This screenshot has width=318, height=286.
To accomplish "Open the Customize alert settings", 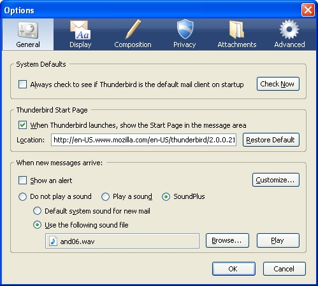I will 276,180.
